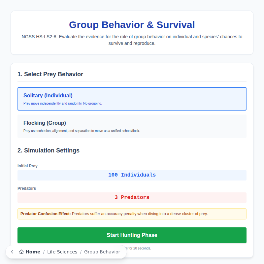This screenshot has width=264, height=264.
Task: Click the back chevron on the breadcrumb bar
Action: [x=12, y=251]
